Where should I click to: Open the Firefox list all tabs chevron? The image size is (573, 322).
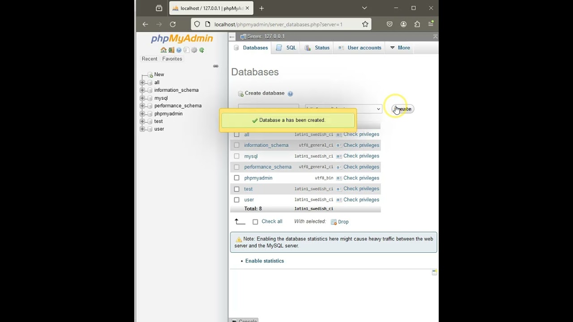[364, 8]
